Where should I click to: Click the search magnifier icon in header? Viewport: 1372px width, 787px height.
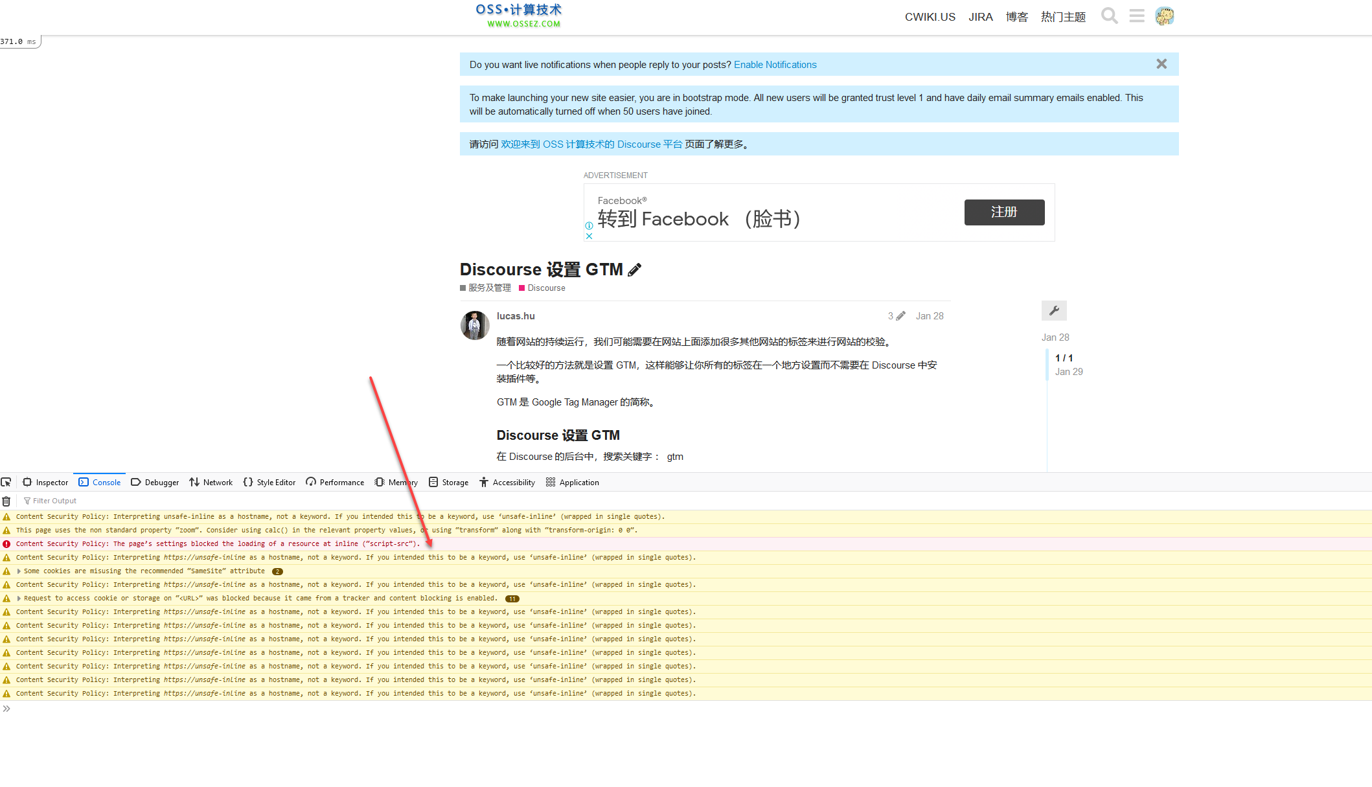(x=1109, y=16)
